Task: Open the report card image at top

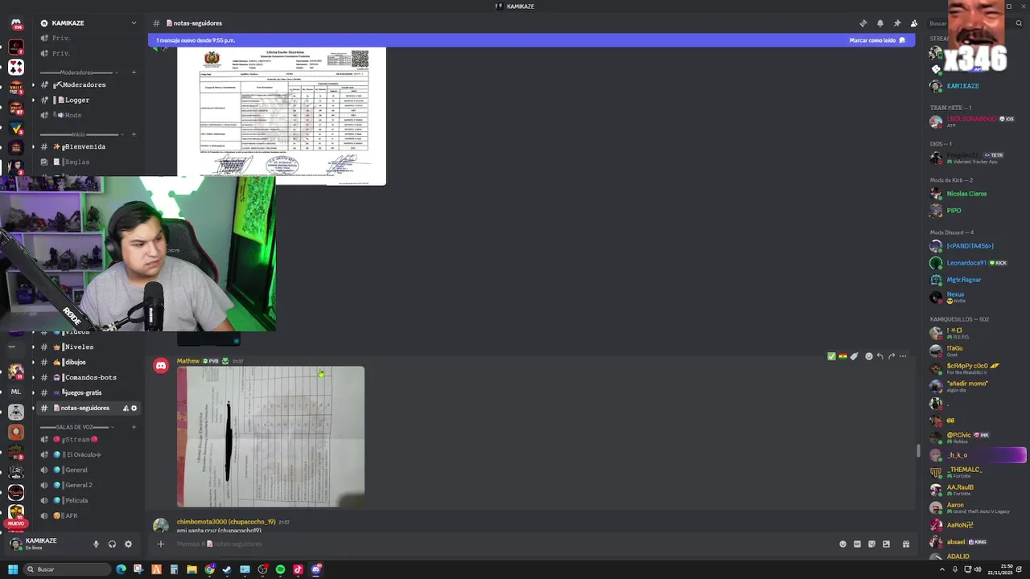Action: point(282,116)
